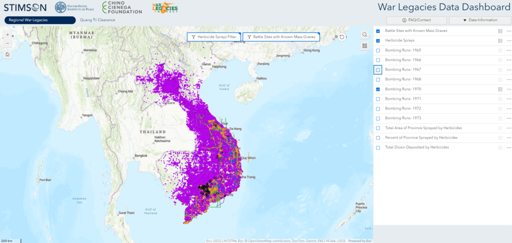Check Total Dioxin Deposited by Herbicides
Screen dimensions: 512x243
coord(378,148)
